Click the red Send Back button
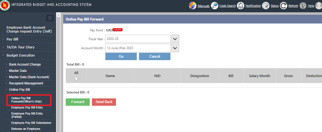This screenshot has height=132, width=322. point(104,102)
